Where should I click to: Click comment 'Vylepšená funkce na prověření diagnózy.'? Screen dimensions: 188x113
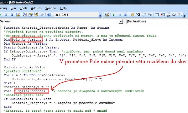[x=43, y=32]
